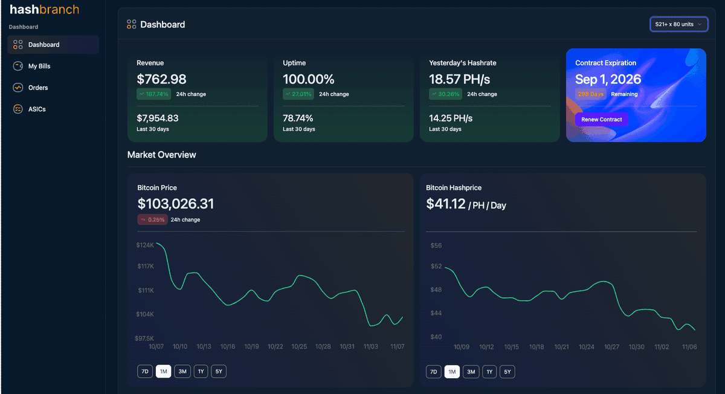Click the hashbranch logo
This screenshot has width=725, height=394.
click(43, 10)
